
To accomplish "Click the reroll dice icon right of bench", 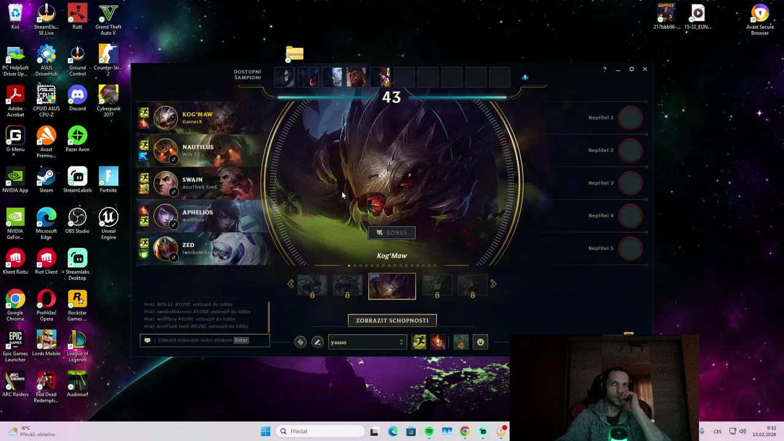I will point(525,77).
